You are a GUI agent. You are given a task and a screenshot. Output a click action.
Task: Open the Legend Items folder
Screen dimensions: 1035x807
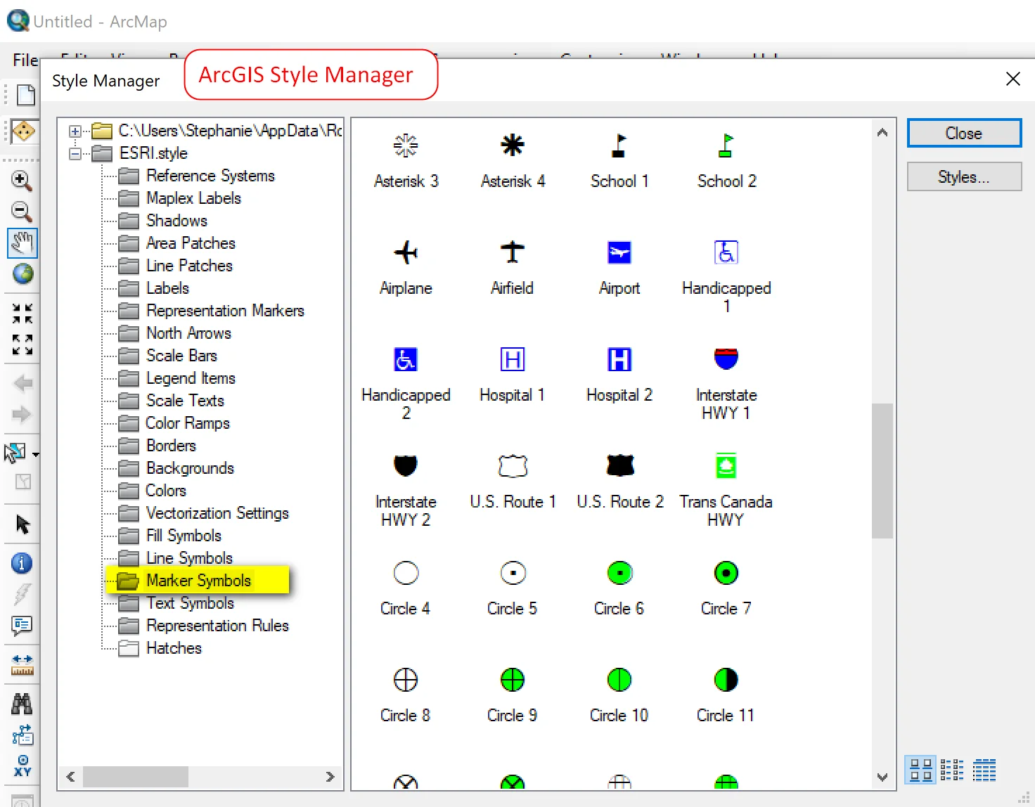[x=191, y=378]
